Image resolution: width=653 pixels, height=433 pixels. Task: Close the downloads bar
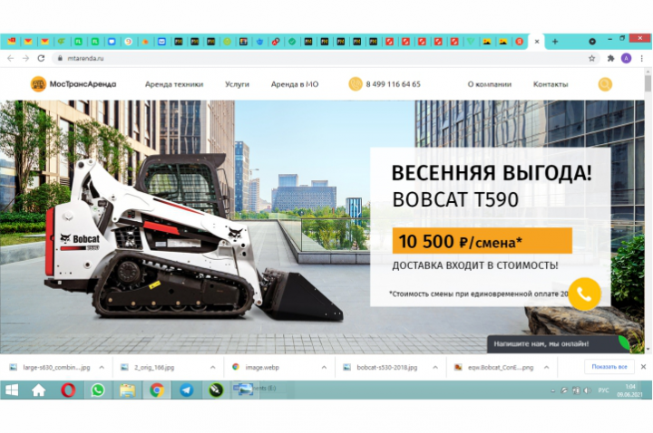coord(643,367)
